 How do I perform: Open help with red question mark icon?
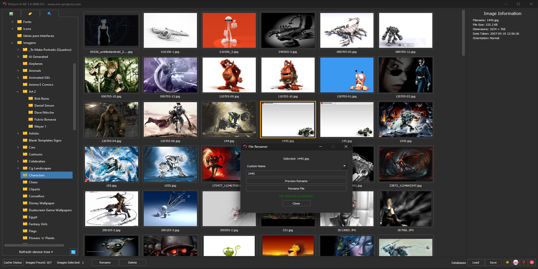point(524,262)
